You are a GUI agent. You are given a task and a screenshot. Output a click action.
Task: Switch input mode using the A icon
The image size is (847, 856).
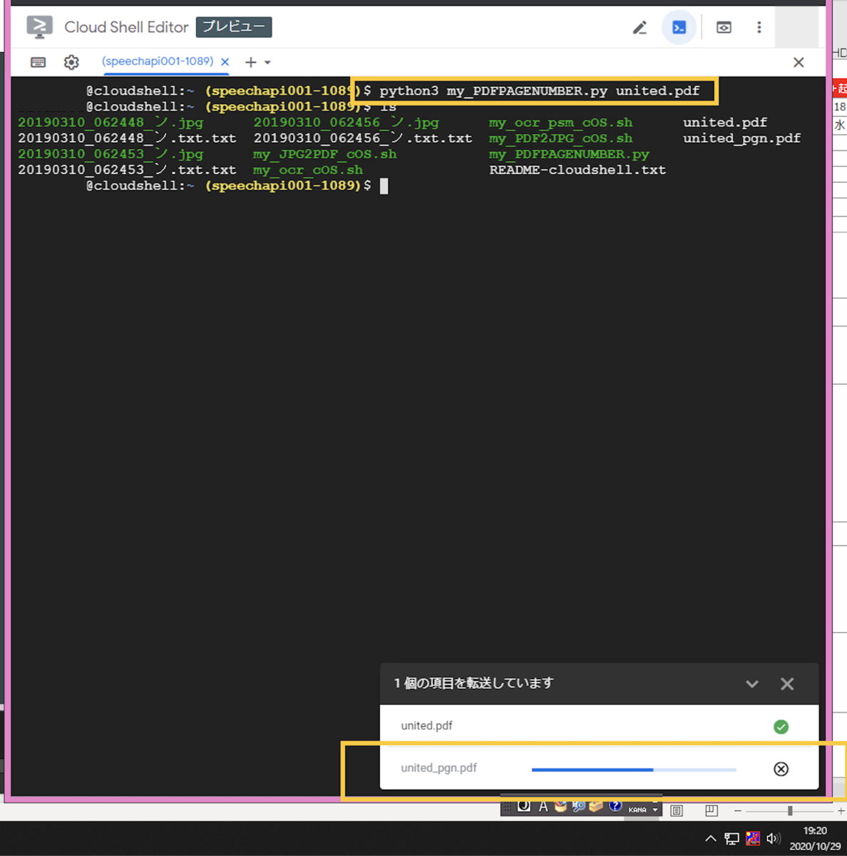click(x=543, y=806)
